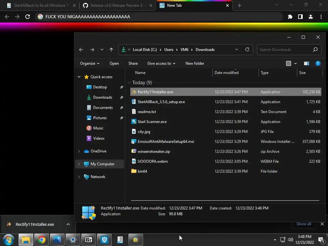Open Rectify11Installer.exe in downloads bar
Viewport: 328px width, 246px height.
[x=35, y=224]
